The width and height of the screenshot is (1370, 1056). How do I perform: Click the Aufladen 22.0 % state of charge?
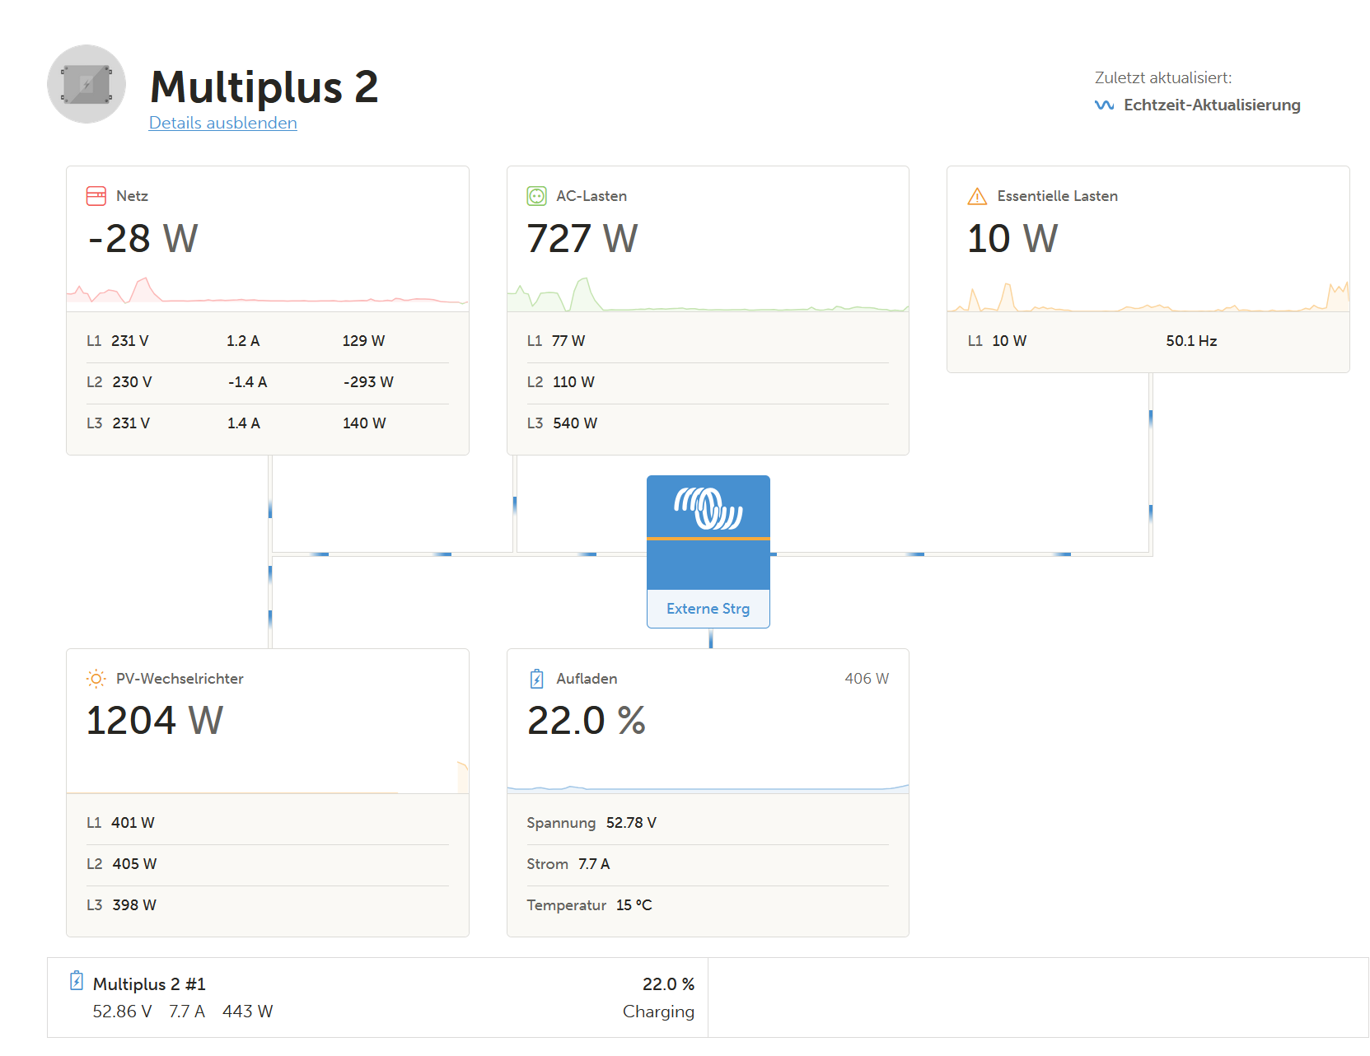[586, 721]
